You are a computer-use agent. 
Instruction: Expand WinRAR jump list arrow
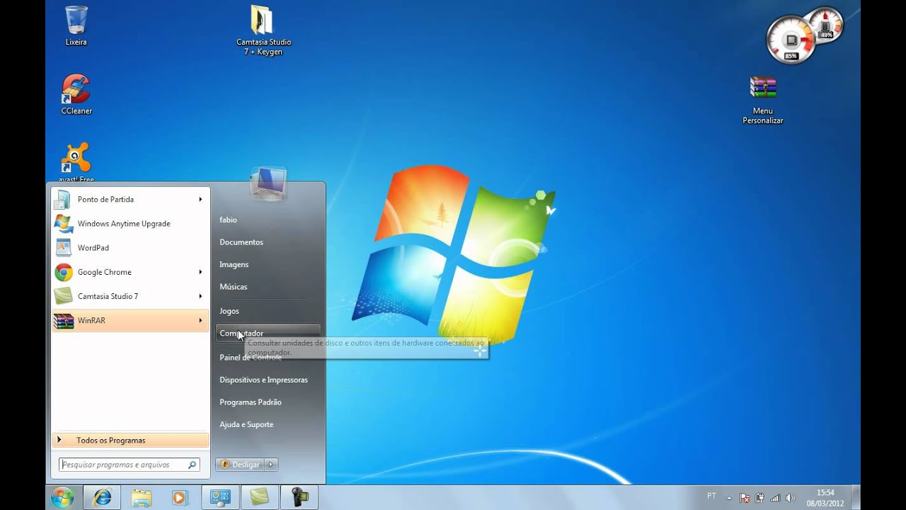pyautogui.click(x=201, y=320)
